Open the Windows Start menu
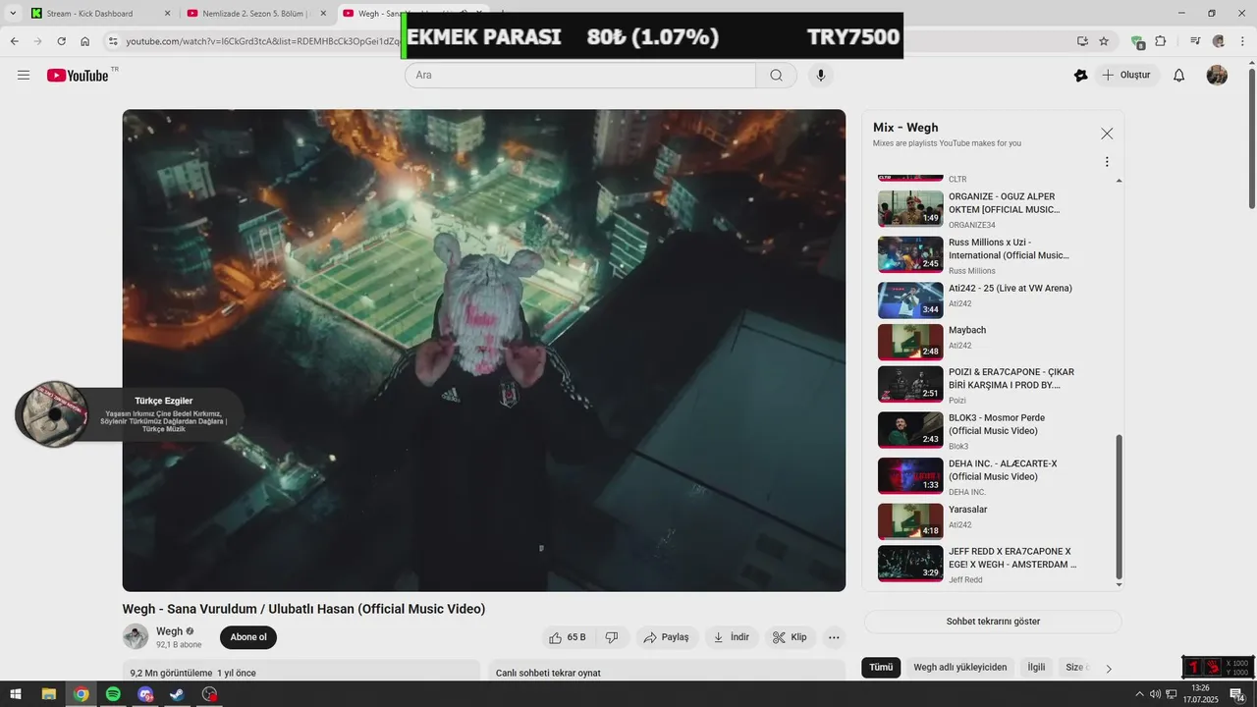Image resolution: width=1257 pixels, height=707 pixels. (16, 694)
